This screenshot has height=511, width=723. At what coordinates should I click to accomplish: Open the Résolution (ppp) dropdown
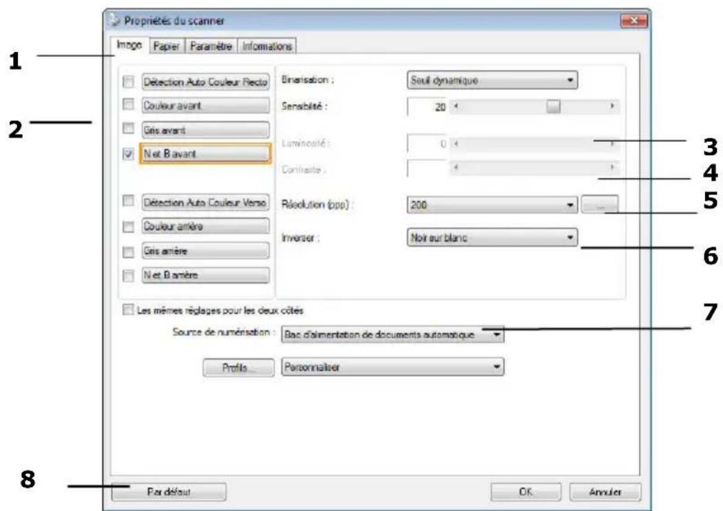click(492, 205)
